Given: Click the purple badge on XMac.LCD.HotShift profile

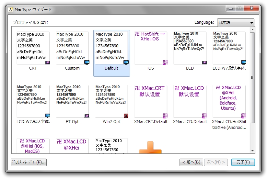Looking at the screenshot, I should (x=244, y=116).
